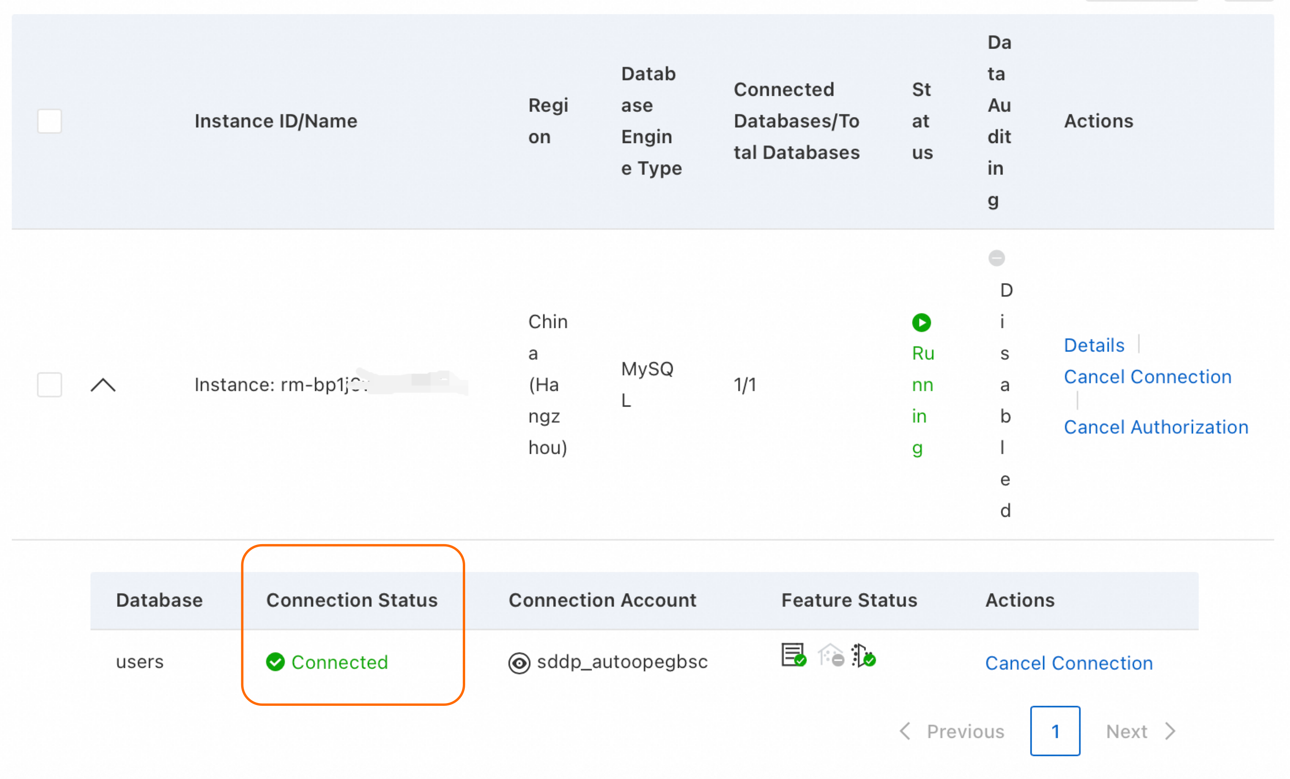Screen dimensions: 1290x779
Task: Click the disabled house feature status icon
Action: 831,655
